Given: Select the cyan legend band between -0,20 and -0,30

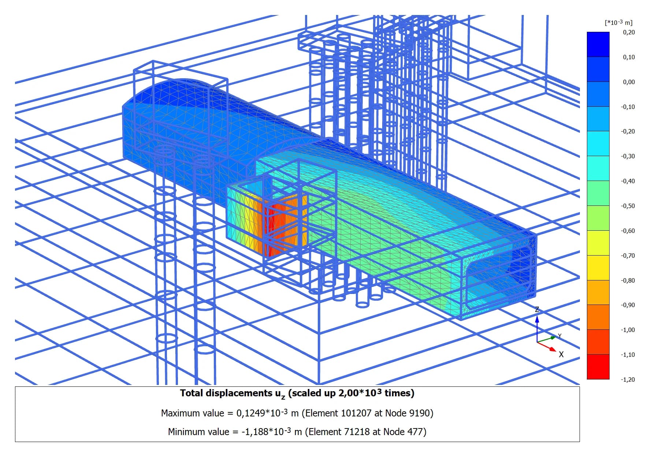Looking at the screenshot, I should (x=598, y=144).
